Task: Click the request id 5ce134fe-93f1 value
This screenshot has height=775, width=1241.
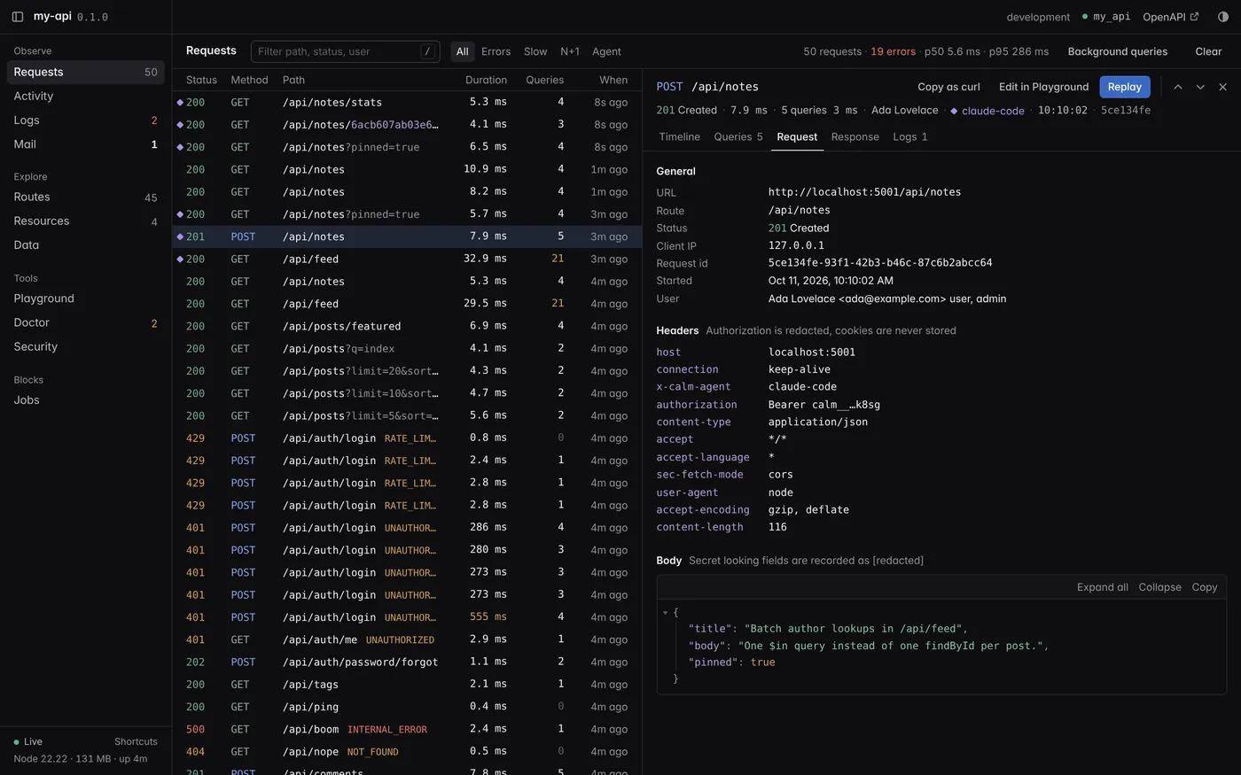Action: pyautogui.click(x=880, y=263)
